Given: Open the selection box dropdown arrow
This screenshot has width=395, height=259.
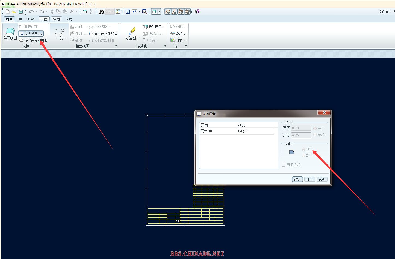Looking at the screenshot, I should [x=113, y=11].
